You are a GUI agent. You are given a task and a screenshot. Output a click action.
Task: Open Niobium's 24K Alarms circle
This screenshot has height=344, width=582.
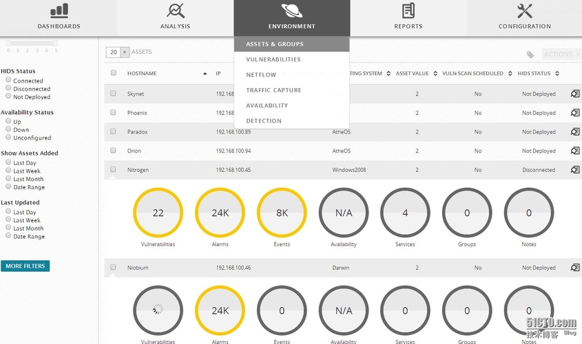[220, 311]
